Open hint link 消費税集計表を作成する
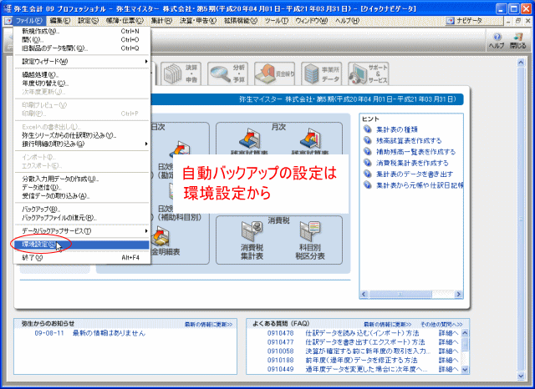The width and height of the screenshot is (535, 389). [412, 163]
